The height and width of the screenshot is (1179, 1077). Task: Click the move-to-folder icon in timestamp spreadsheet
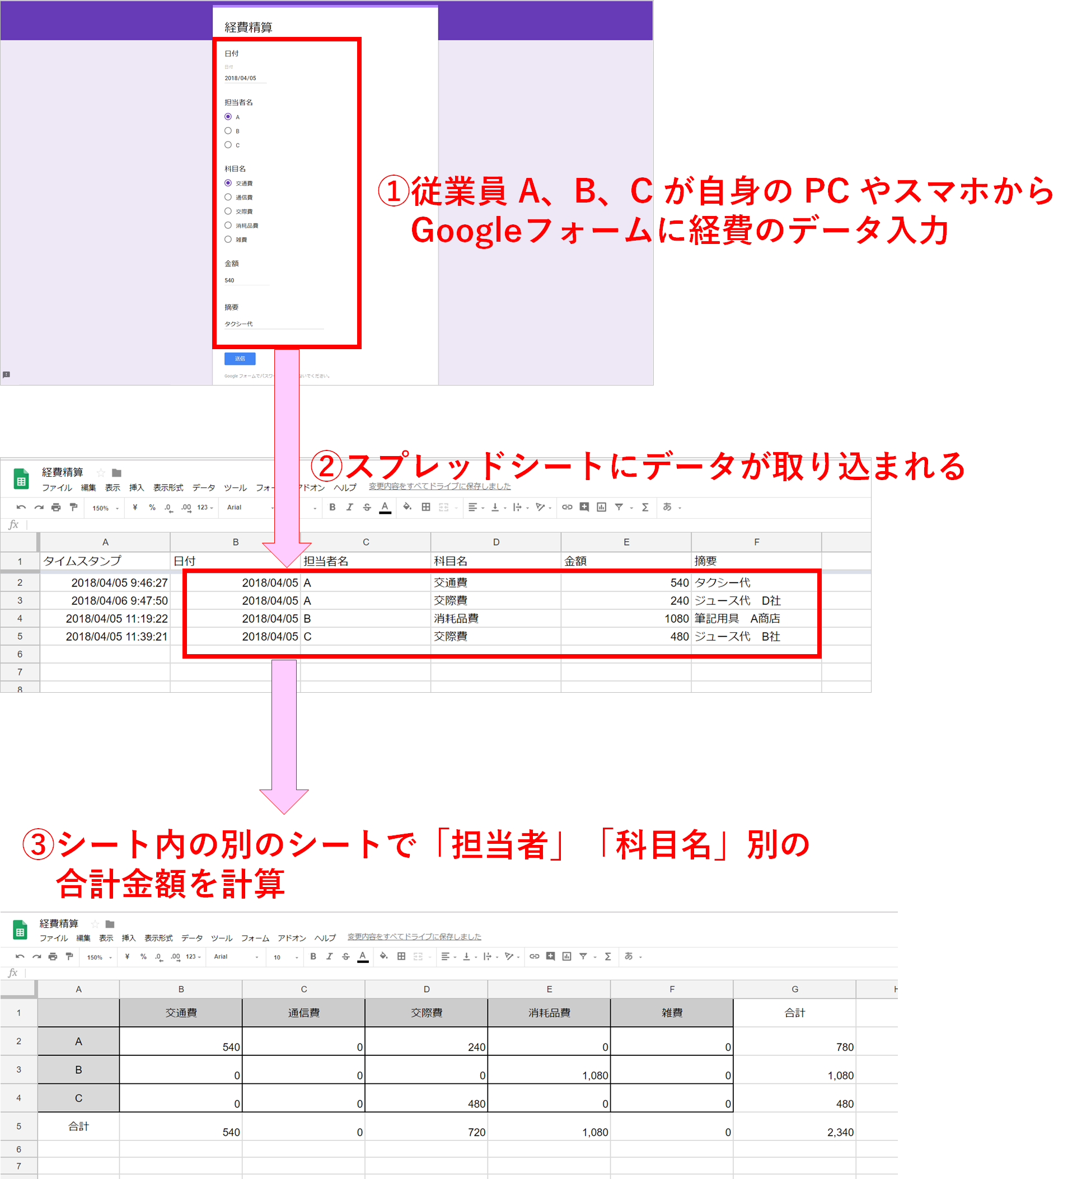click(x=116, y=472)
